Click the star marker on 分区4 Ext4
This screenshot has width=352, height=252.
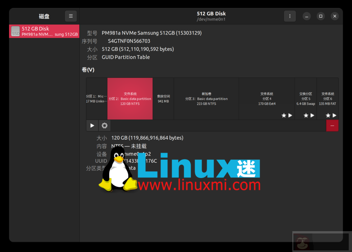point(284,115)
